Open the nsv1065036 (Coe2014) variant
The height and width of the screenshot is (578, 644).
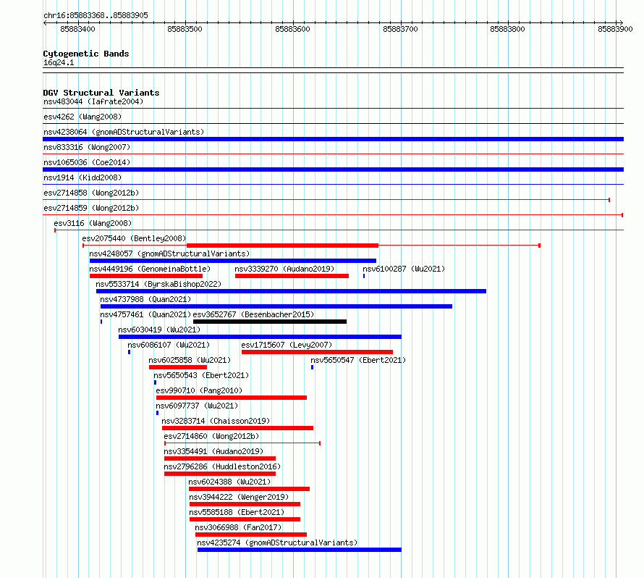tap(87, 162)
